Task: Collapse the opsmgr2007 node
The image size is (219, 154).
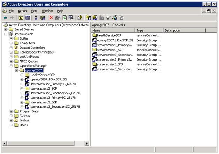Action: [x=16, y=70]
